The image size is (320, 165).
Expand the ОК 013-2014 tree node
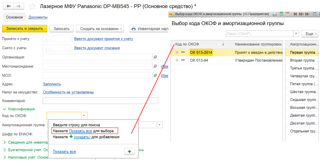tap(177, 52)
